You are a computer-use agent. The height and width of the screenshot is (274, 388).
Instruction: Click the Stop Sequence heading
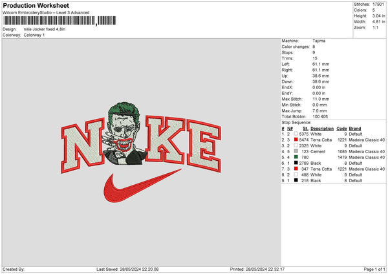296,123
